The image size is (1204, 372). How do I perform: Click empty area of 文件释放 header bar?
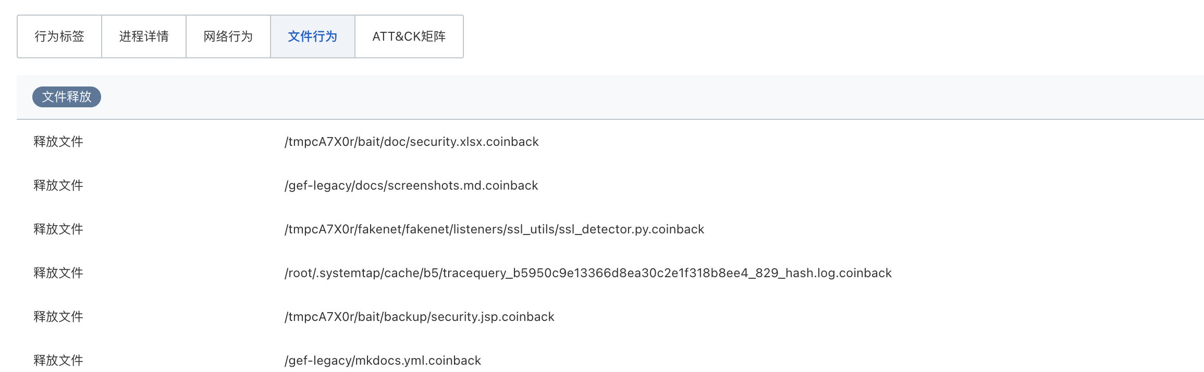[x=625, y=97]
